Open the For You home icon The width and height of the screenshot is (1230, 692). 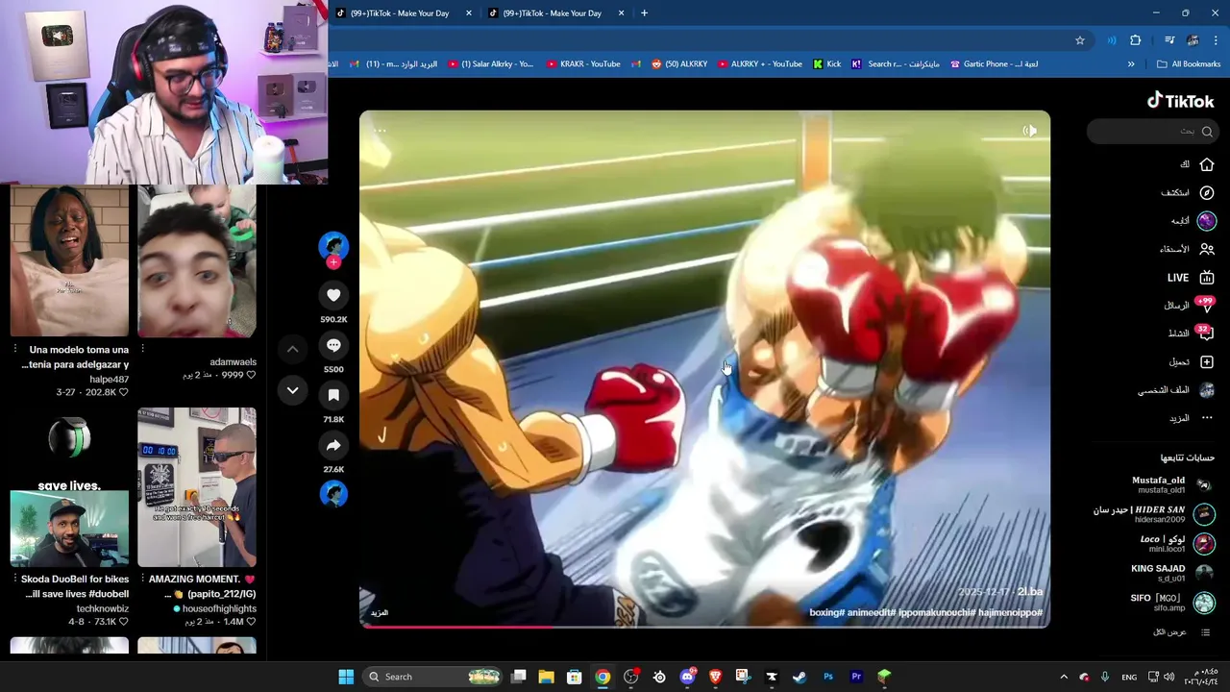pos(1207,164)
